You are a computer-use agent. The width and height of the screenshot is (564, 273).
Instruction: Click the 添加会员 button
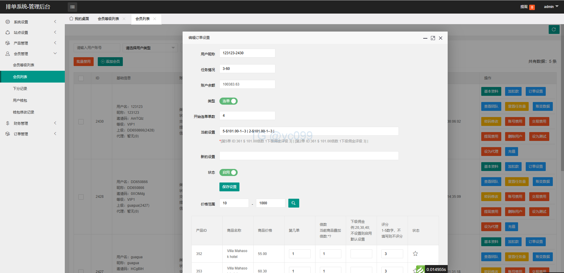pos(110,62)
